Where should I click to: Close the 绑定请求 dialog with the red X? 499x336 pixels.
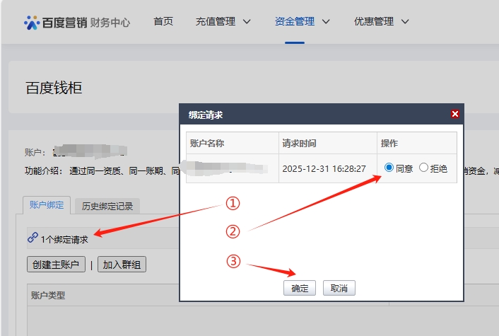455,114
